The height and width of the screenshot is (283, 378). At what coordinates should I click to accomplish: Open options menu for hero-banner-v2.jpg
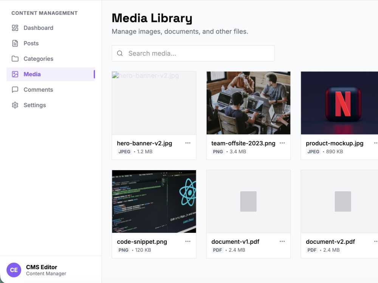(x=188, y=143)
